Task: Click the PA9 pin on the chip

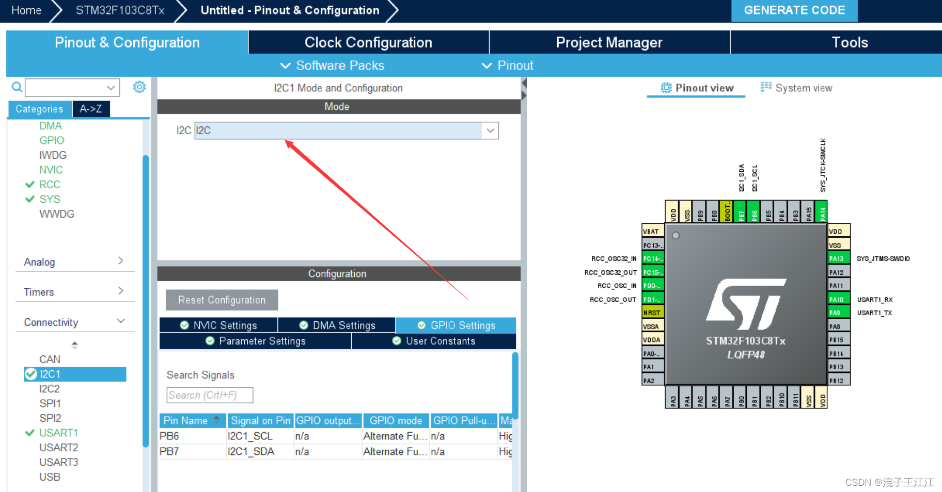Action: click(839, 313)
